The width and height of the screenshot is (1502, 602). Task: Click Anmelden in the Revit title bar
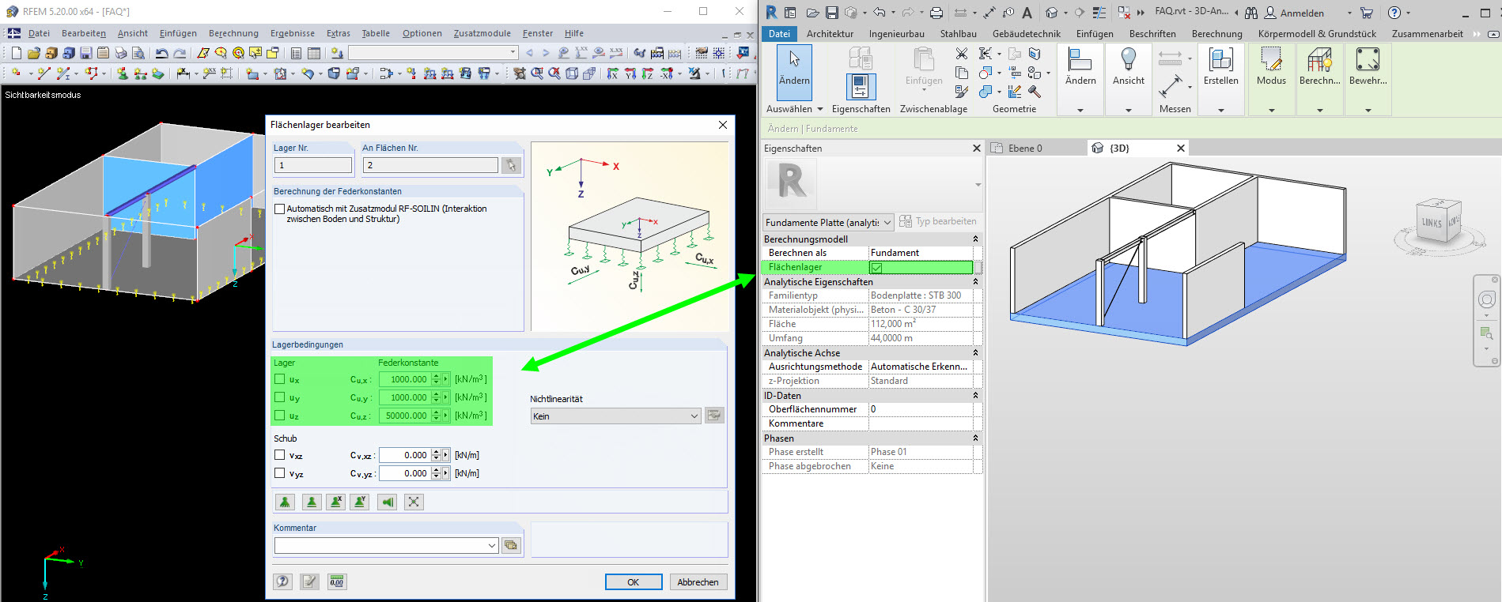point(1302,13)
